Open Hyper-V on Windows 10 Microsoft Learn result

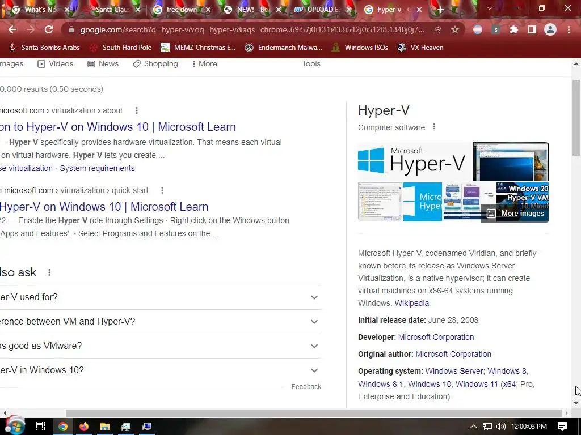click(104, 206)
